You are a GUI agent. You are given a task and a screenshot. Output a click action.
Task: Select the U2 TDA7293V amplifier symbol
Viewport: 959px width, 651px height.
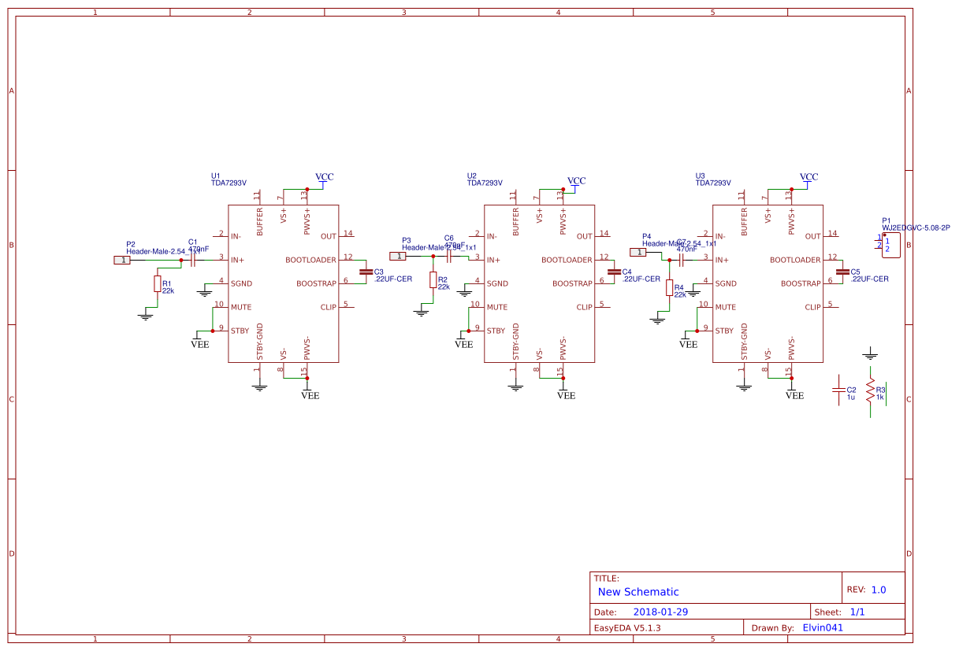click(539, 283)
